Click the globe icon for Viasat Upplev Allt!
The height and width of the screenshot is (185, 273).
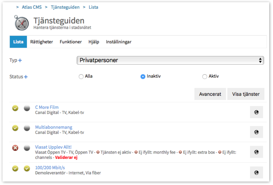(x=256, y=152)
